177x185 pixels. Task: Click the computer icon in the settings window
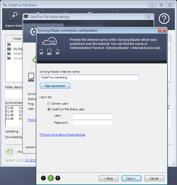tap(31, 77)
